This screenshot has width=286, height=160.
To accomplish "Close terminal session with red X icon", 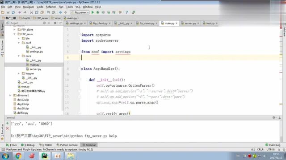I will (x=7, y=128).
